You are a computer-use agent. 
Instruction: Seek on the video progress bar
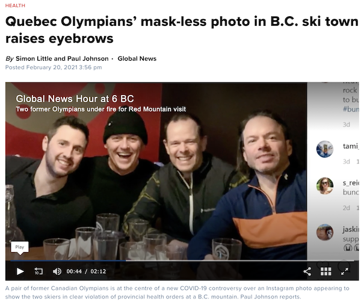coord(182,261)
